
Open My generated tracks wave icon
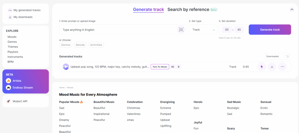[10, 10]
